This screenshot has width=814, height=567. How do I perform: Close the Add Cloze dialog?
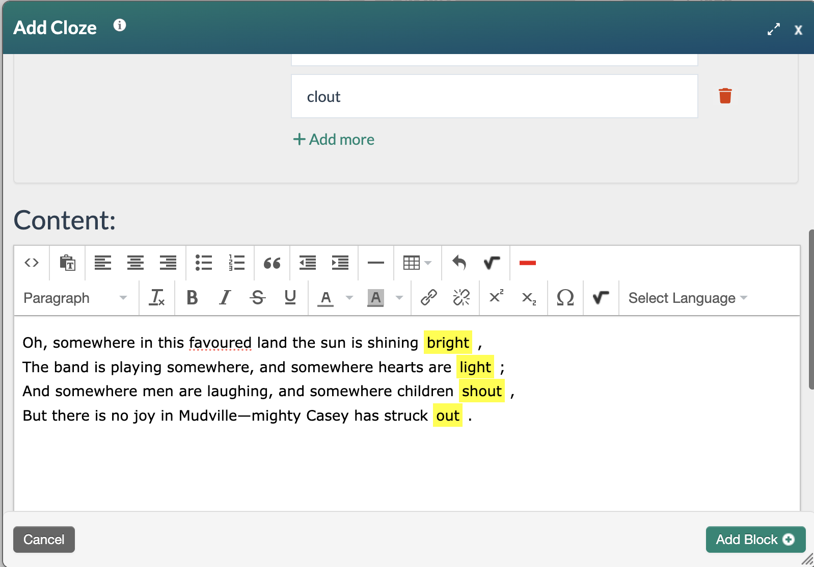click(x=798, y=30)
